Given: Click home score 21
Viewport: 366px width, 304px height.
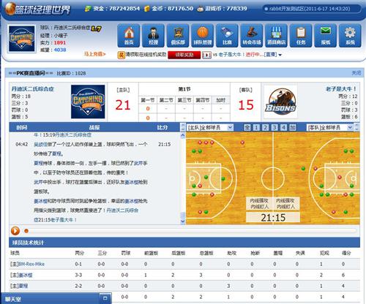Looking at the screenshot, I should click(x=123, y=105).
